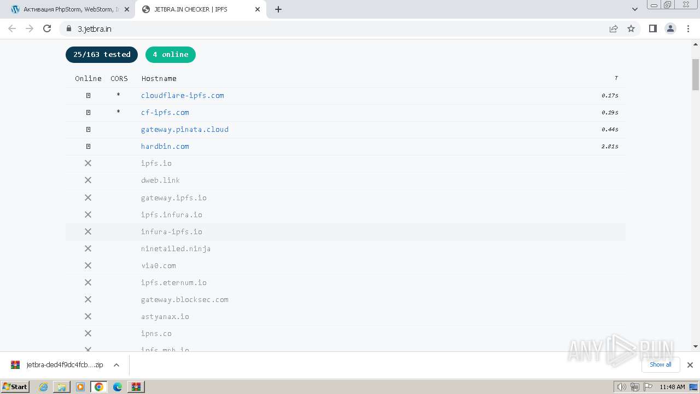Open a new browser tab
The width and height of the screenshot is (700, 394).
278,9
